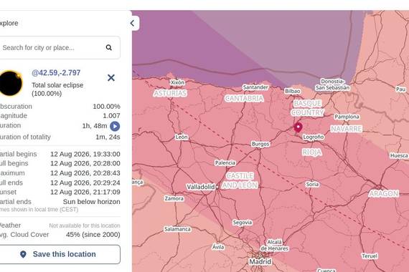Click the Burgos city label

point(260,144)
